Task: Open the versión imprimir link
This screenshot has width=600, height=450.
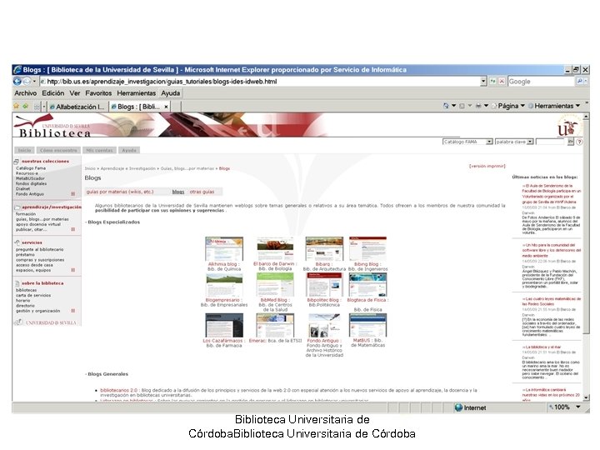Action: point(487,166)
